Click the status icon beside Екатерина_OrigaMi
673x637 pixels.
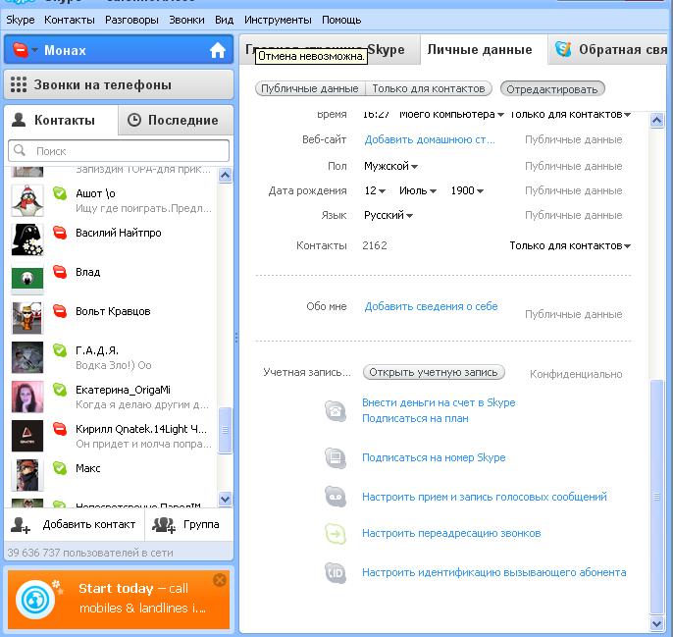[60, 390]
